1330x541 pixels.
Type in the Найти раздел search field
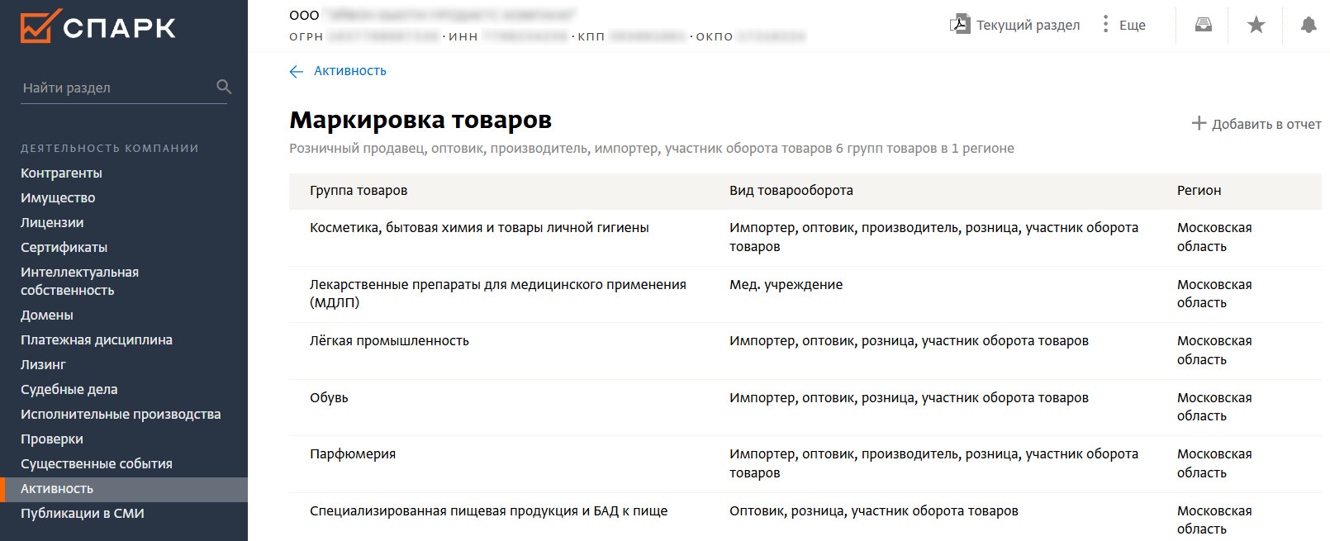(x=116, y=88)
